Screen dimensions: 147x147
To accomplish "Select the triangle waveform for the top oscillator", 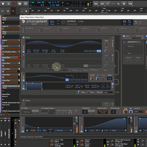I will [x=94, y=51].
